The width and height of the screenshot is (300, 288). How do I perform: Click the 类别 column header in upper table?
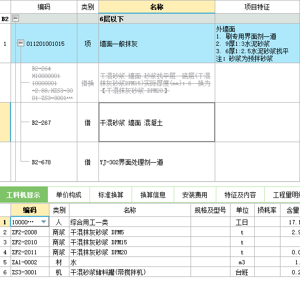[x=87, y=7]
